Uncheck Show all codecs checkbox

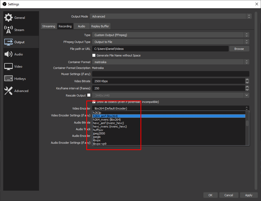click(94, 102)
